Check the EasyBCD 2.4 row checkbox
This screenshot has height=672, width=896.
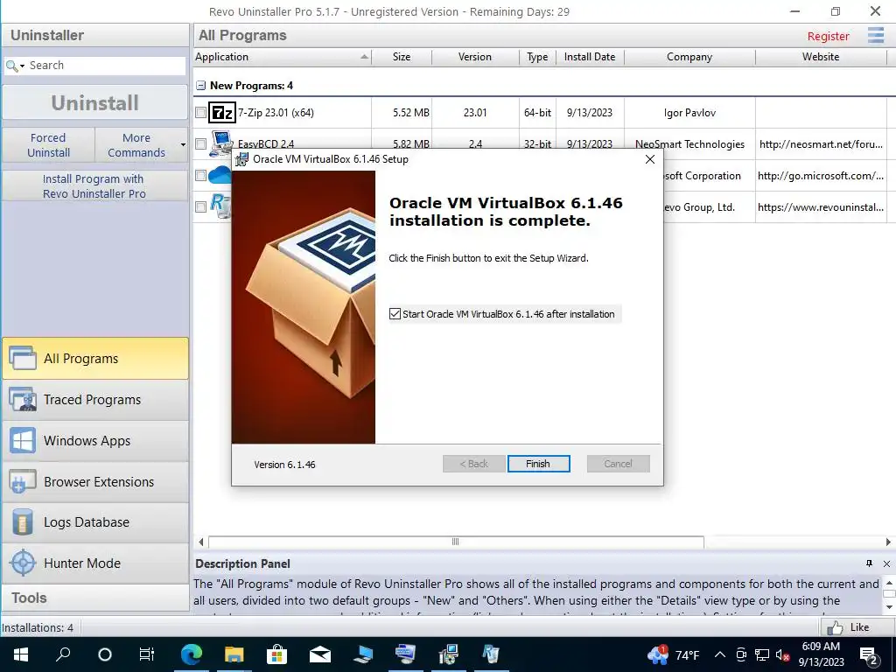tap(200, 144)
